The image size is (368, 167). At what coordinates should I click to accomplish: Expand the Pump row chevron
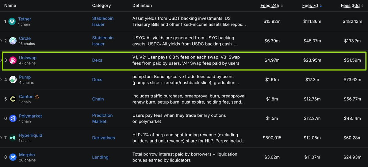click(x=1, y=80)
